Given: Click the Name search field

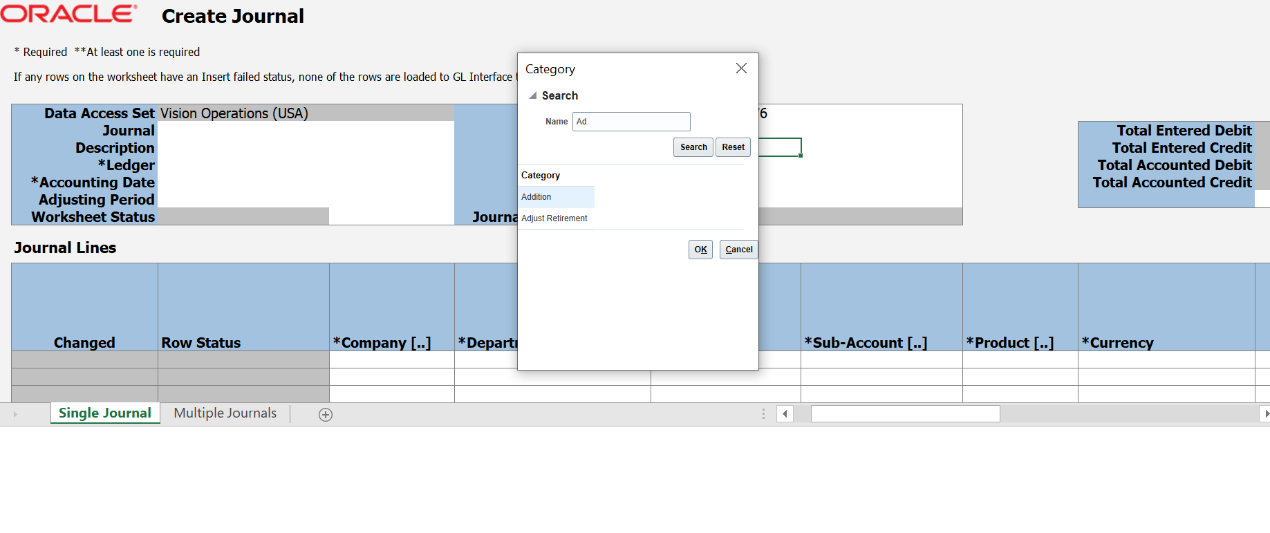Looking at the screenshot, I should click(x=631, y=122).
